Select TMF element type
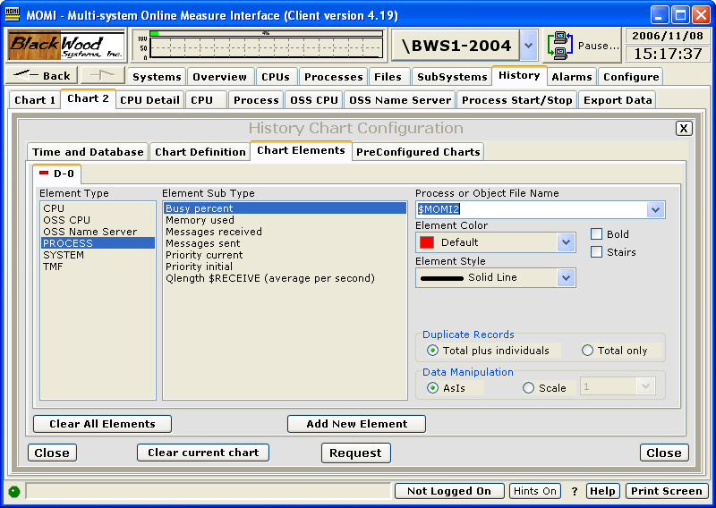The image size is (716, 508). pos(98,267)
